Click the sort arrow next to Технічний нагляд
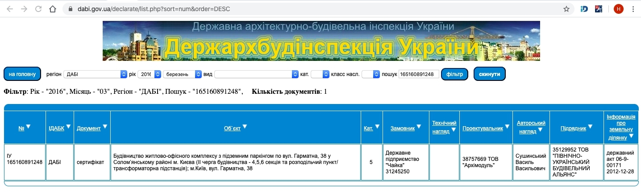The height and width of the screenshot is (192, 641). 453,130
